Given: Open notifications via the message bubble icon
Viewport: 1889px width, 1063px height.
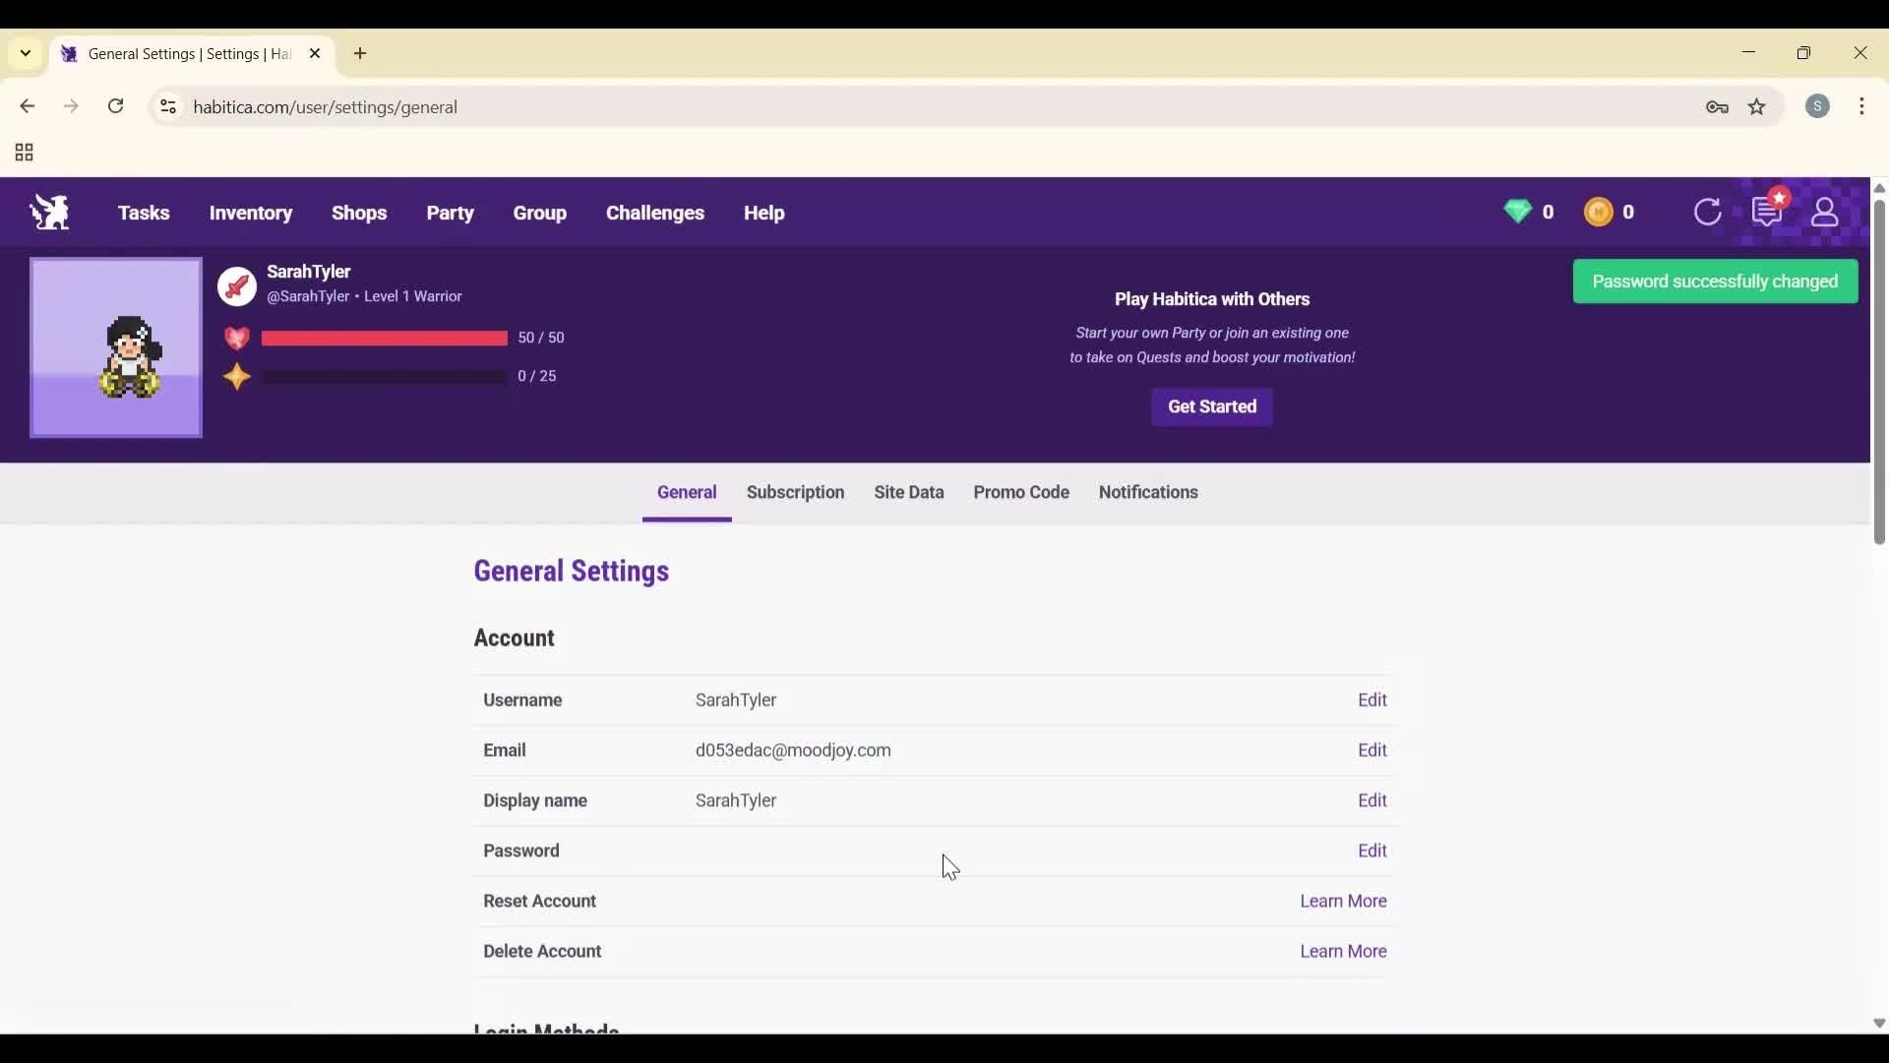Looking at the screenshot, I should coord(1767,212).
